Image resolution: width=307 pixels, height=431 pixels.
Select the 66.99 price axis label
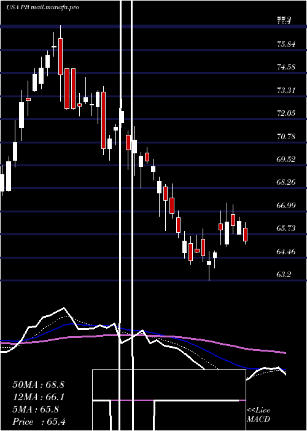(x=286, y=205)
